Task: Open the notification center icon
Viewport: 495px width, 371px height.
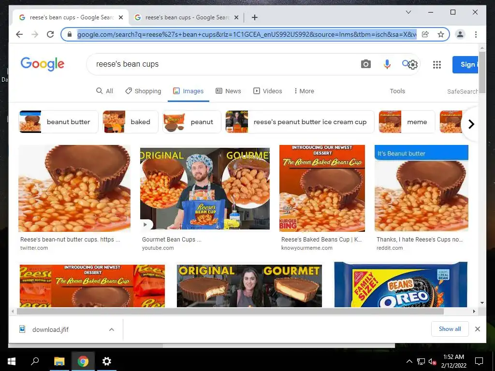Action: [x=479, y=361]
